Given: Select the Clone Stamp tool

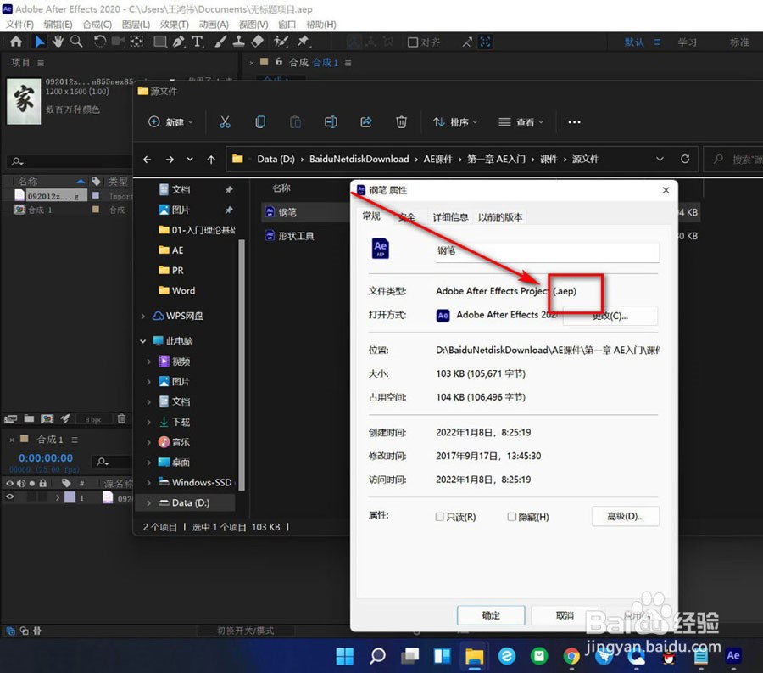Looking at the screenshot, I should pyautogui.click(x=238, y=42).
